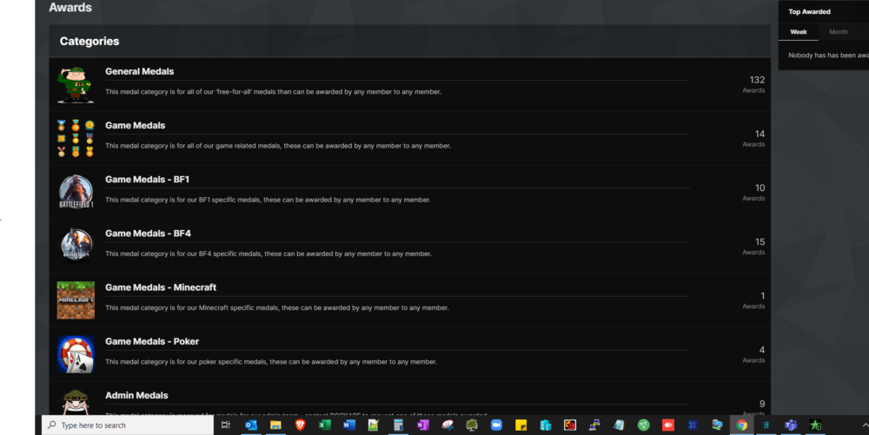Open the Game Medals - BF1 link
The height and width of the screenshot is (435, 869).
[x=147, y=180]
